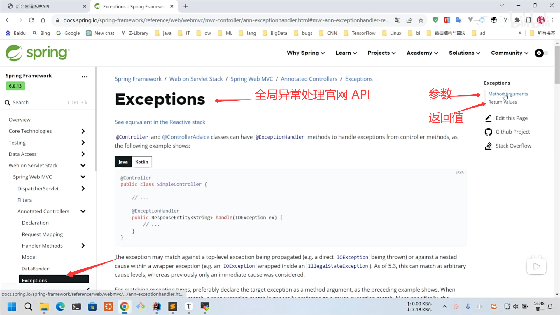Expand the Core Technologies section
The width and height of the screenshot is (560, 315).
(x=83, y=131)
